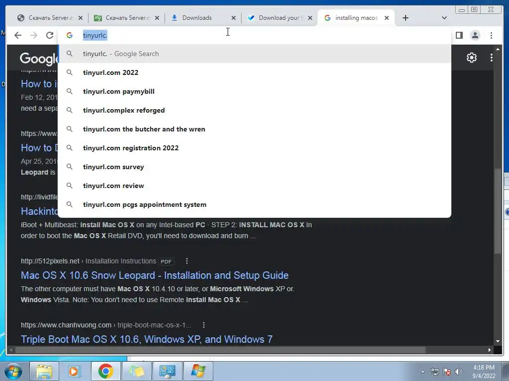Click the https://www.chanhvuong.com breadcrumb URL
Screen dimensions: 509x381
pos(66,325)
